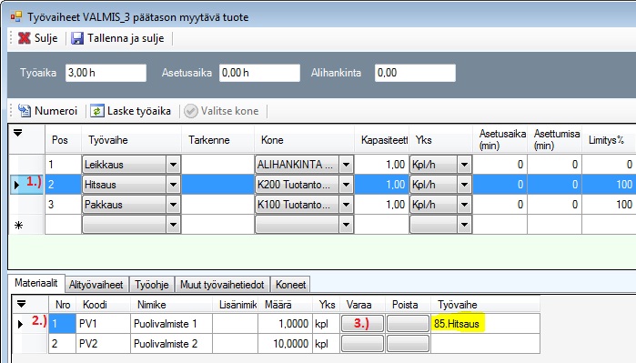Open the work phases grid filter icon

pyautogui.click(x=18, y=133)
